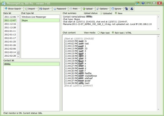164x116 pixels.
Task: Click Date list scroll down arrow
Action: tap(18, 57)
